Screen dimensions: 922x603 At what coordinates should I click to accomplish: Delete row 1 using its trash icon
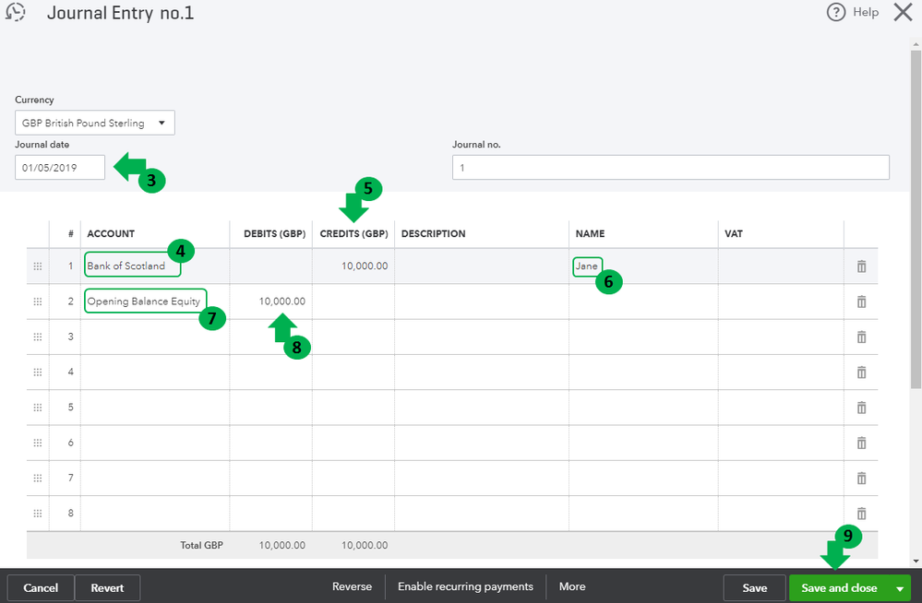coord(861,266)
